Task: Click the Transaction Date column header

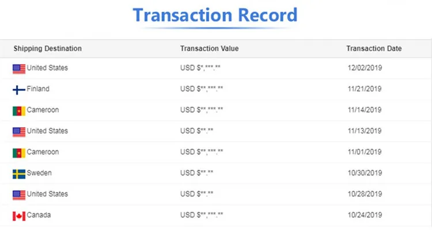Action: click(x=374, y=48)
